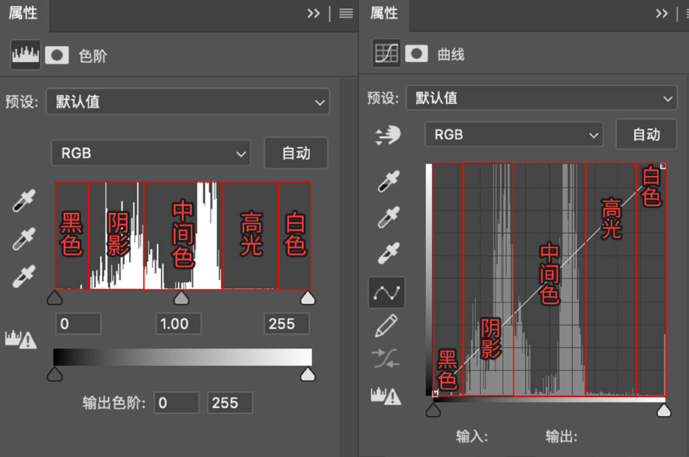Select the edit points curve tool
Screen dimensions: 689x457
(x=387, y=293)
